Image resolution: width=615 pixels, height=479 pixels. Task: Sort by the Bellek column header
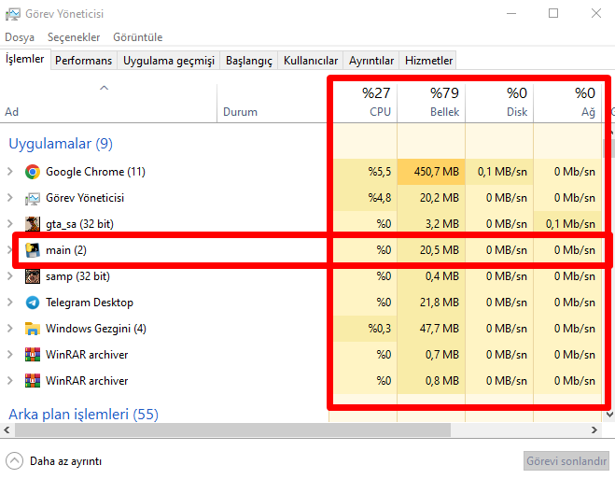(431, 103)
